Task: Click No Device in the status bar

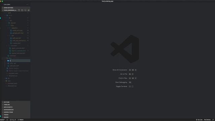Action: (x=207, y=120)
